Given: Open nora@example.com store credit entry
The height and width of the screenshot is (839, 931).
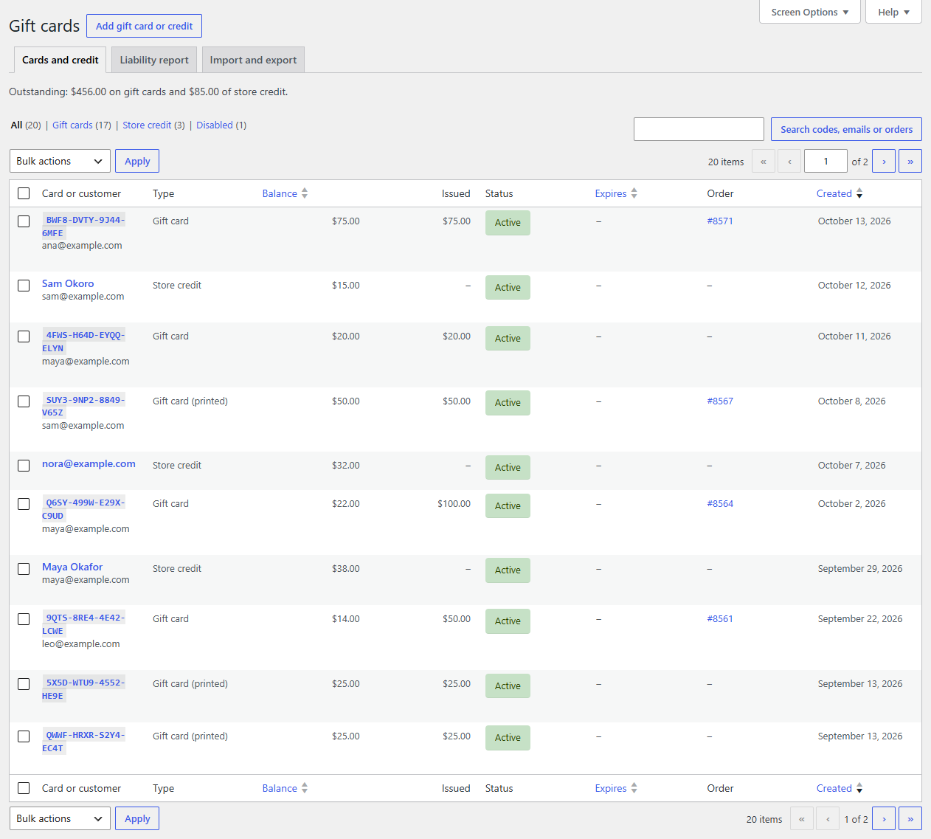Looking at the screenshot, I should pyautogui.click(x=89, y=463).
